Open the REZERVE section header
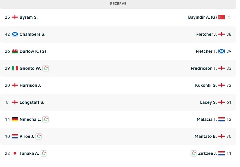 coord(118,4)
